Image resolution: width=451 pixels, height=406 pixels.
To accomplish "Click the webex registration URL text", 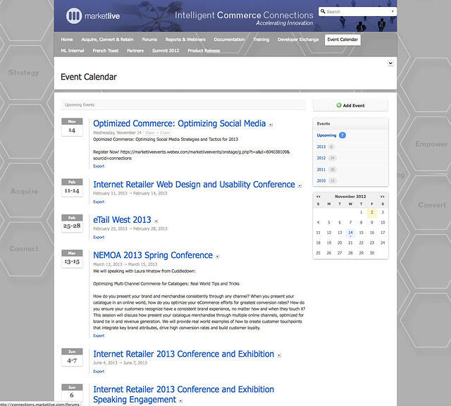I will (x=191, y=155).
